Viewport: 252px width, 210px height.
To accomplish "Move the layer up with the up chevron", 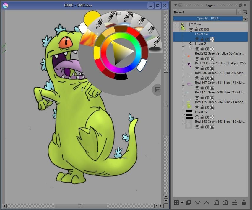I will (207, 203).
